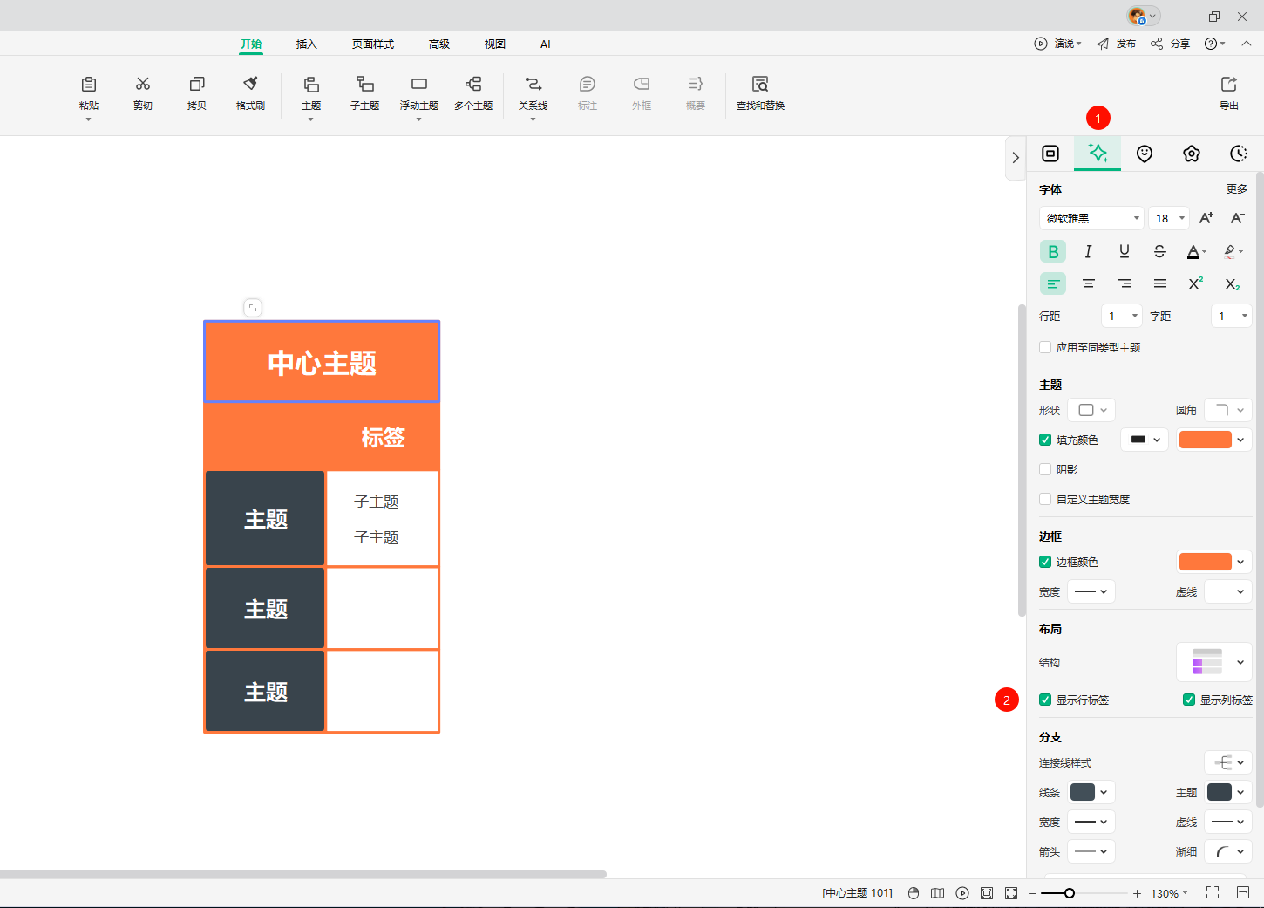Enable 自定义主题宽度 checkbox
Viewport: 1264px width, 908px height.
[1045, 499]
